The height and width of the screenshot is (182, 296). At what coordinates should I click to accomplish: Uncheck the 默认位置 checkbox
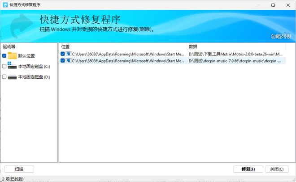coord(4,56)
